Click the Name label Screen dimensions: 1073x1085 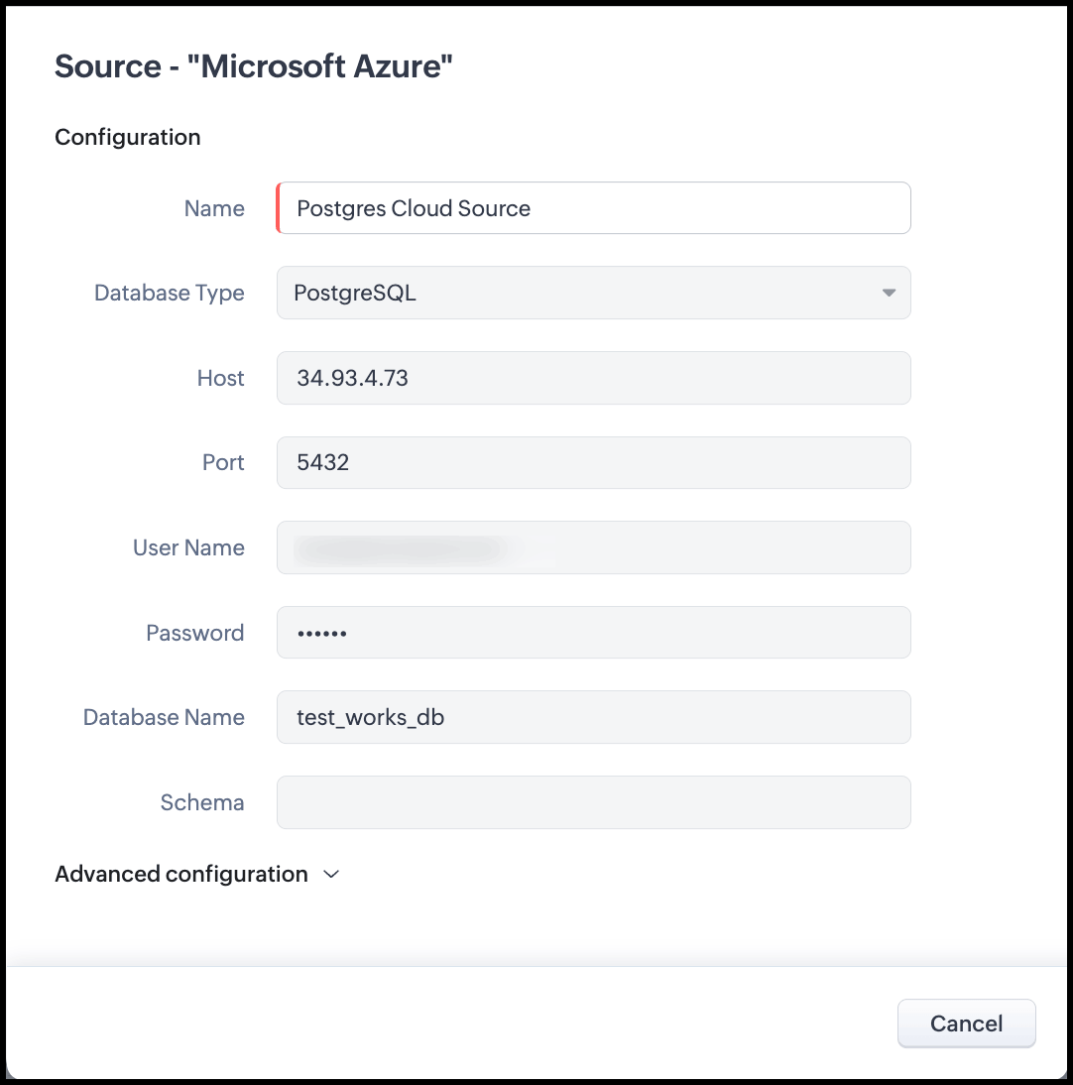pos(214,208)
